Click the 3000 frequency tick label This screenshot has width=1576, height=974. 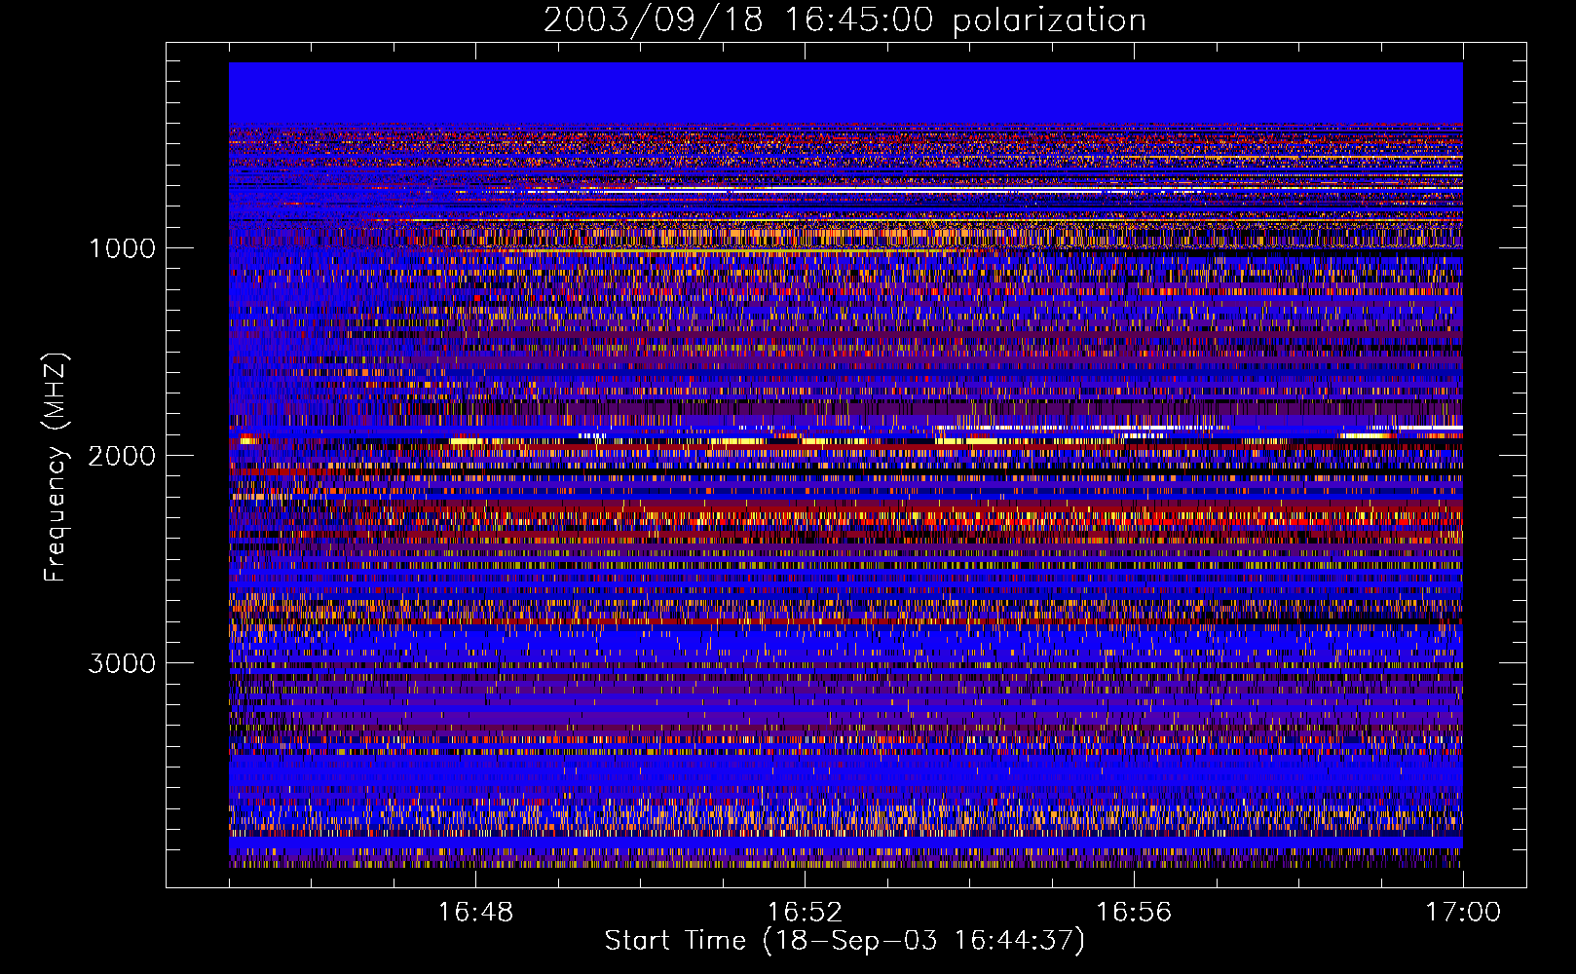tap(122, 663)
